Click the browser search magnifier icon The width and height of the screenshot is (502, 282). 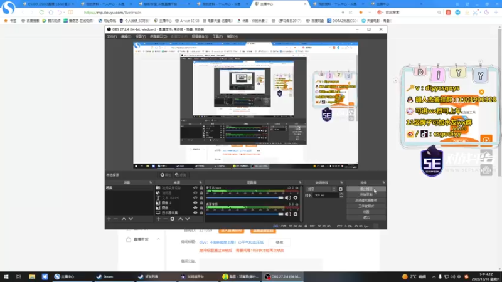[x=439, y=12]
